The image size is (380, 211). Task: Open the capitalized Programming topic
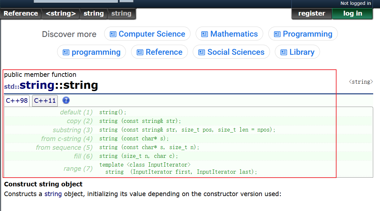click(x=303, y=34)
